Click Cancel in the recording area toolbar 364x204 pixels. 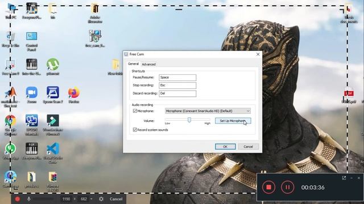(x=116, y=199)
